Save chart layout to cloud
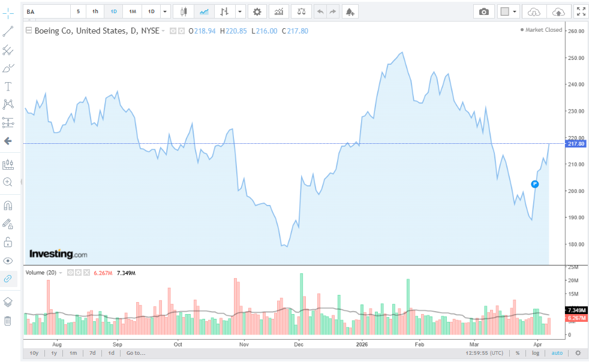Image resolution: width=589 pixels, height=362 pixels. [558, 11]
